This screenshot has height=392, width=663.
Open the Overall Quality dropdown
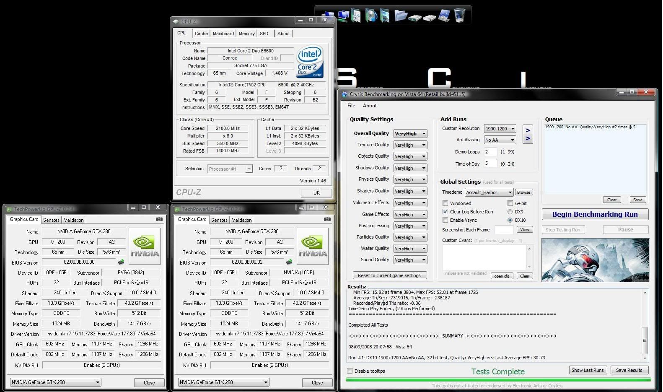click(x=410, y=134)
